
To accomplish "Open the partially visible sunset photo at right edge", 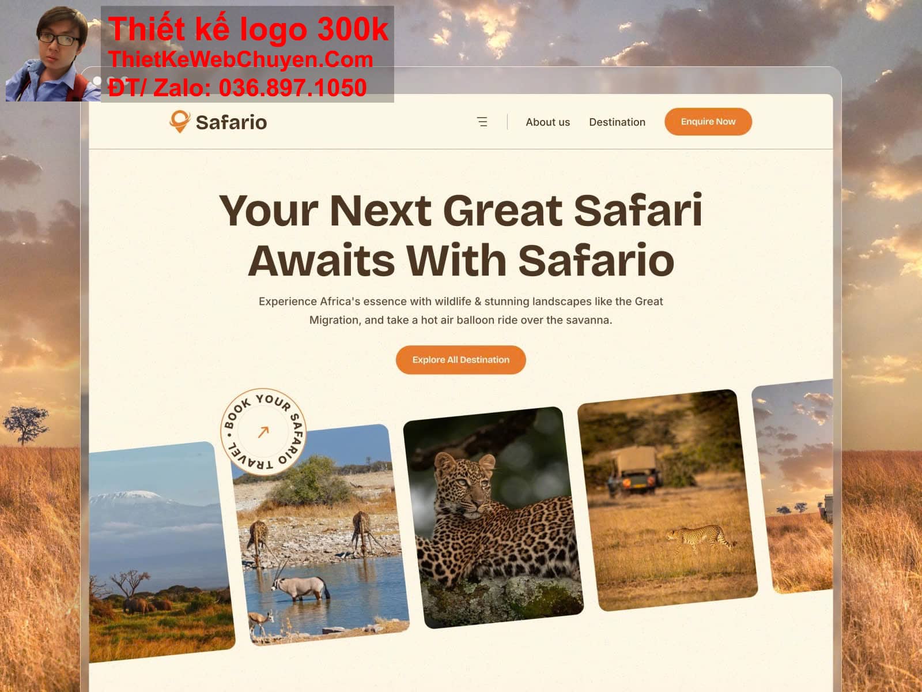I will coord(793,487).
